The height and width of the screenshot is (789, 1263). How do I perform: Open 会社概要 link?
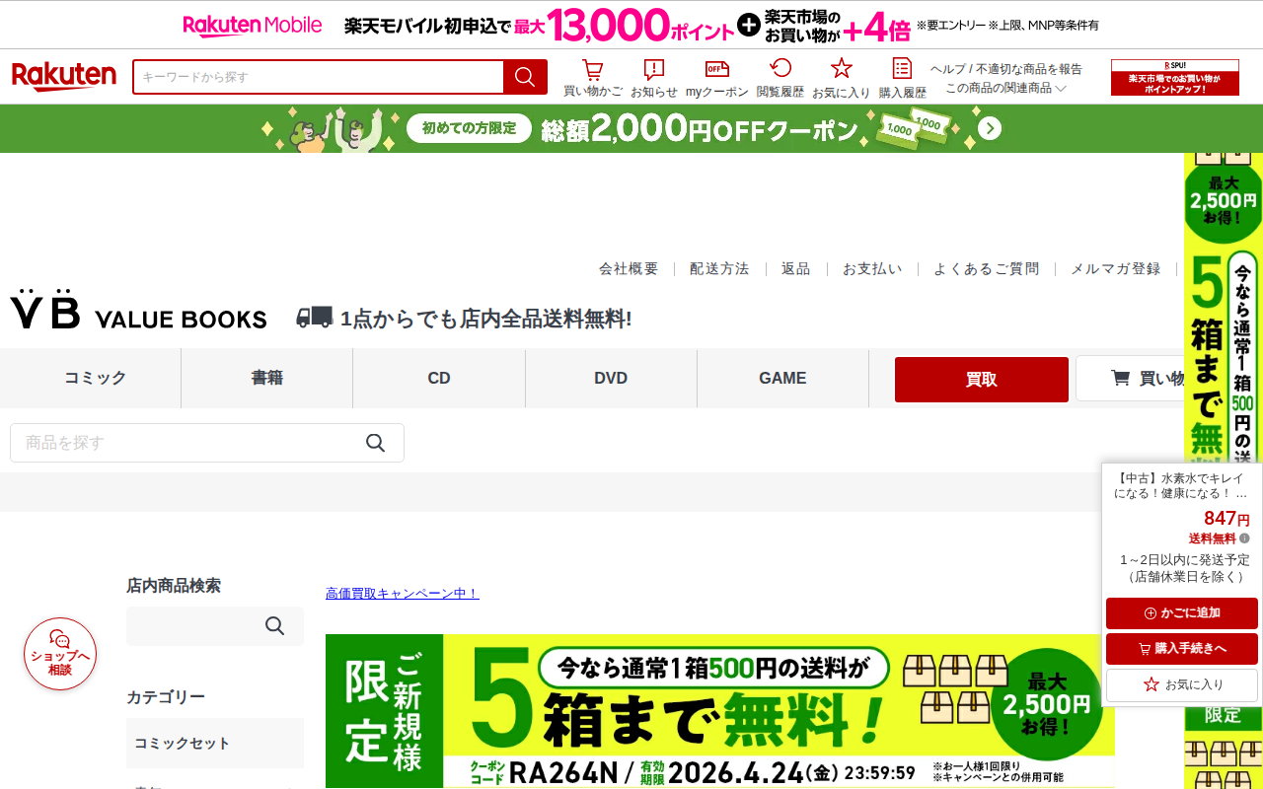click(x=629, y=268)
